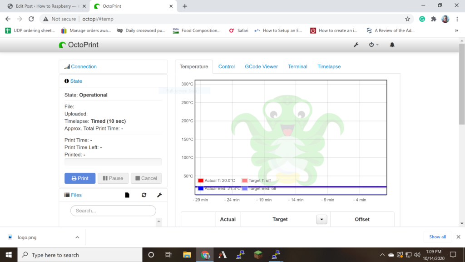Refresh the files list
Viewport: 465px width, 262px height.
[x=144, y=195]
